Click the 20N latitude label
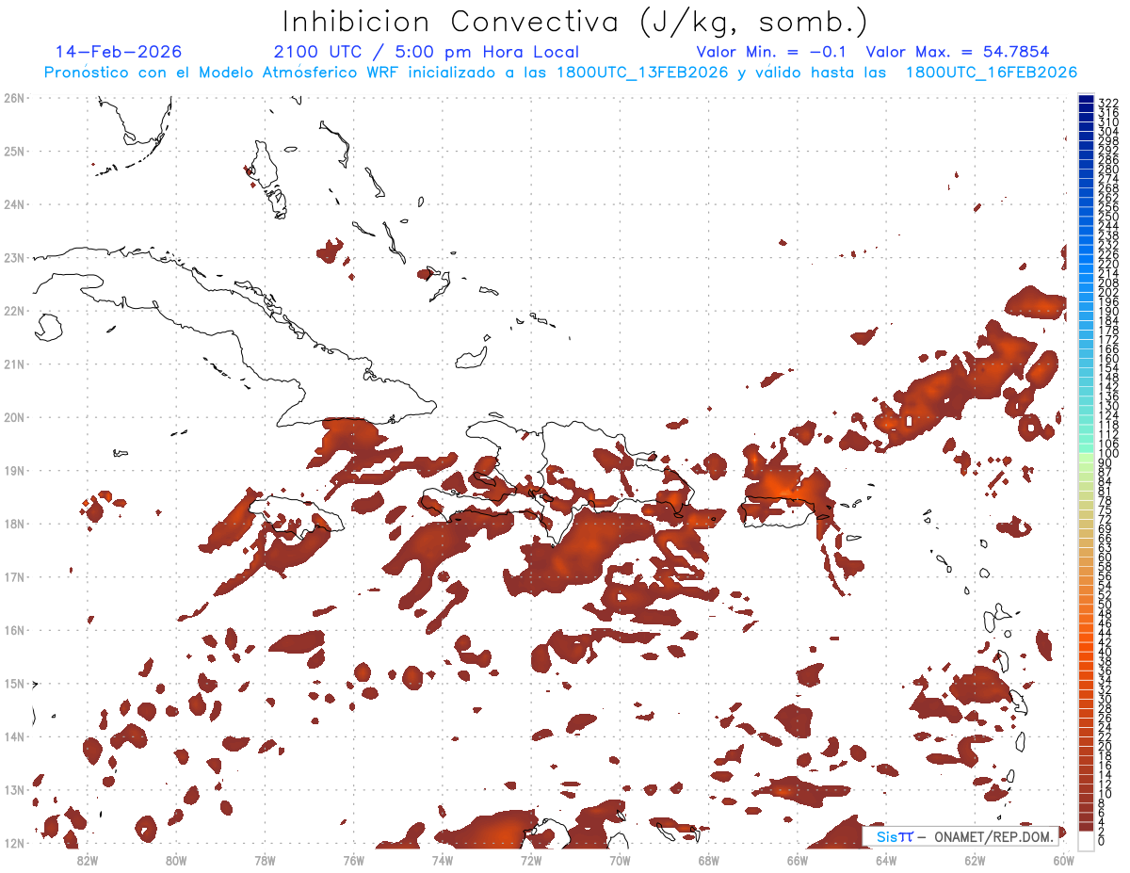 pyautogui.click(x=13, y=416)
